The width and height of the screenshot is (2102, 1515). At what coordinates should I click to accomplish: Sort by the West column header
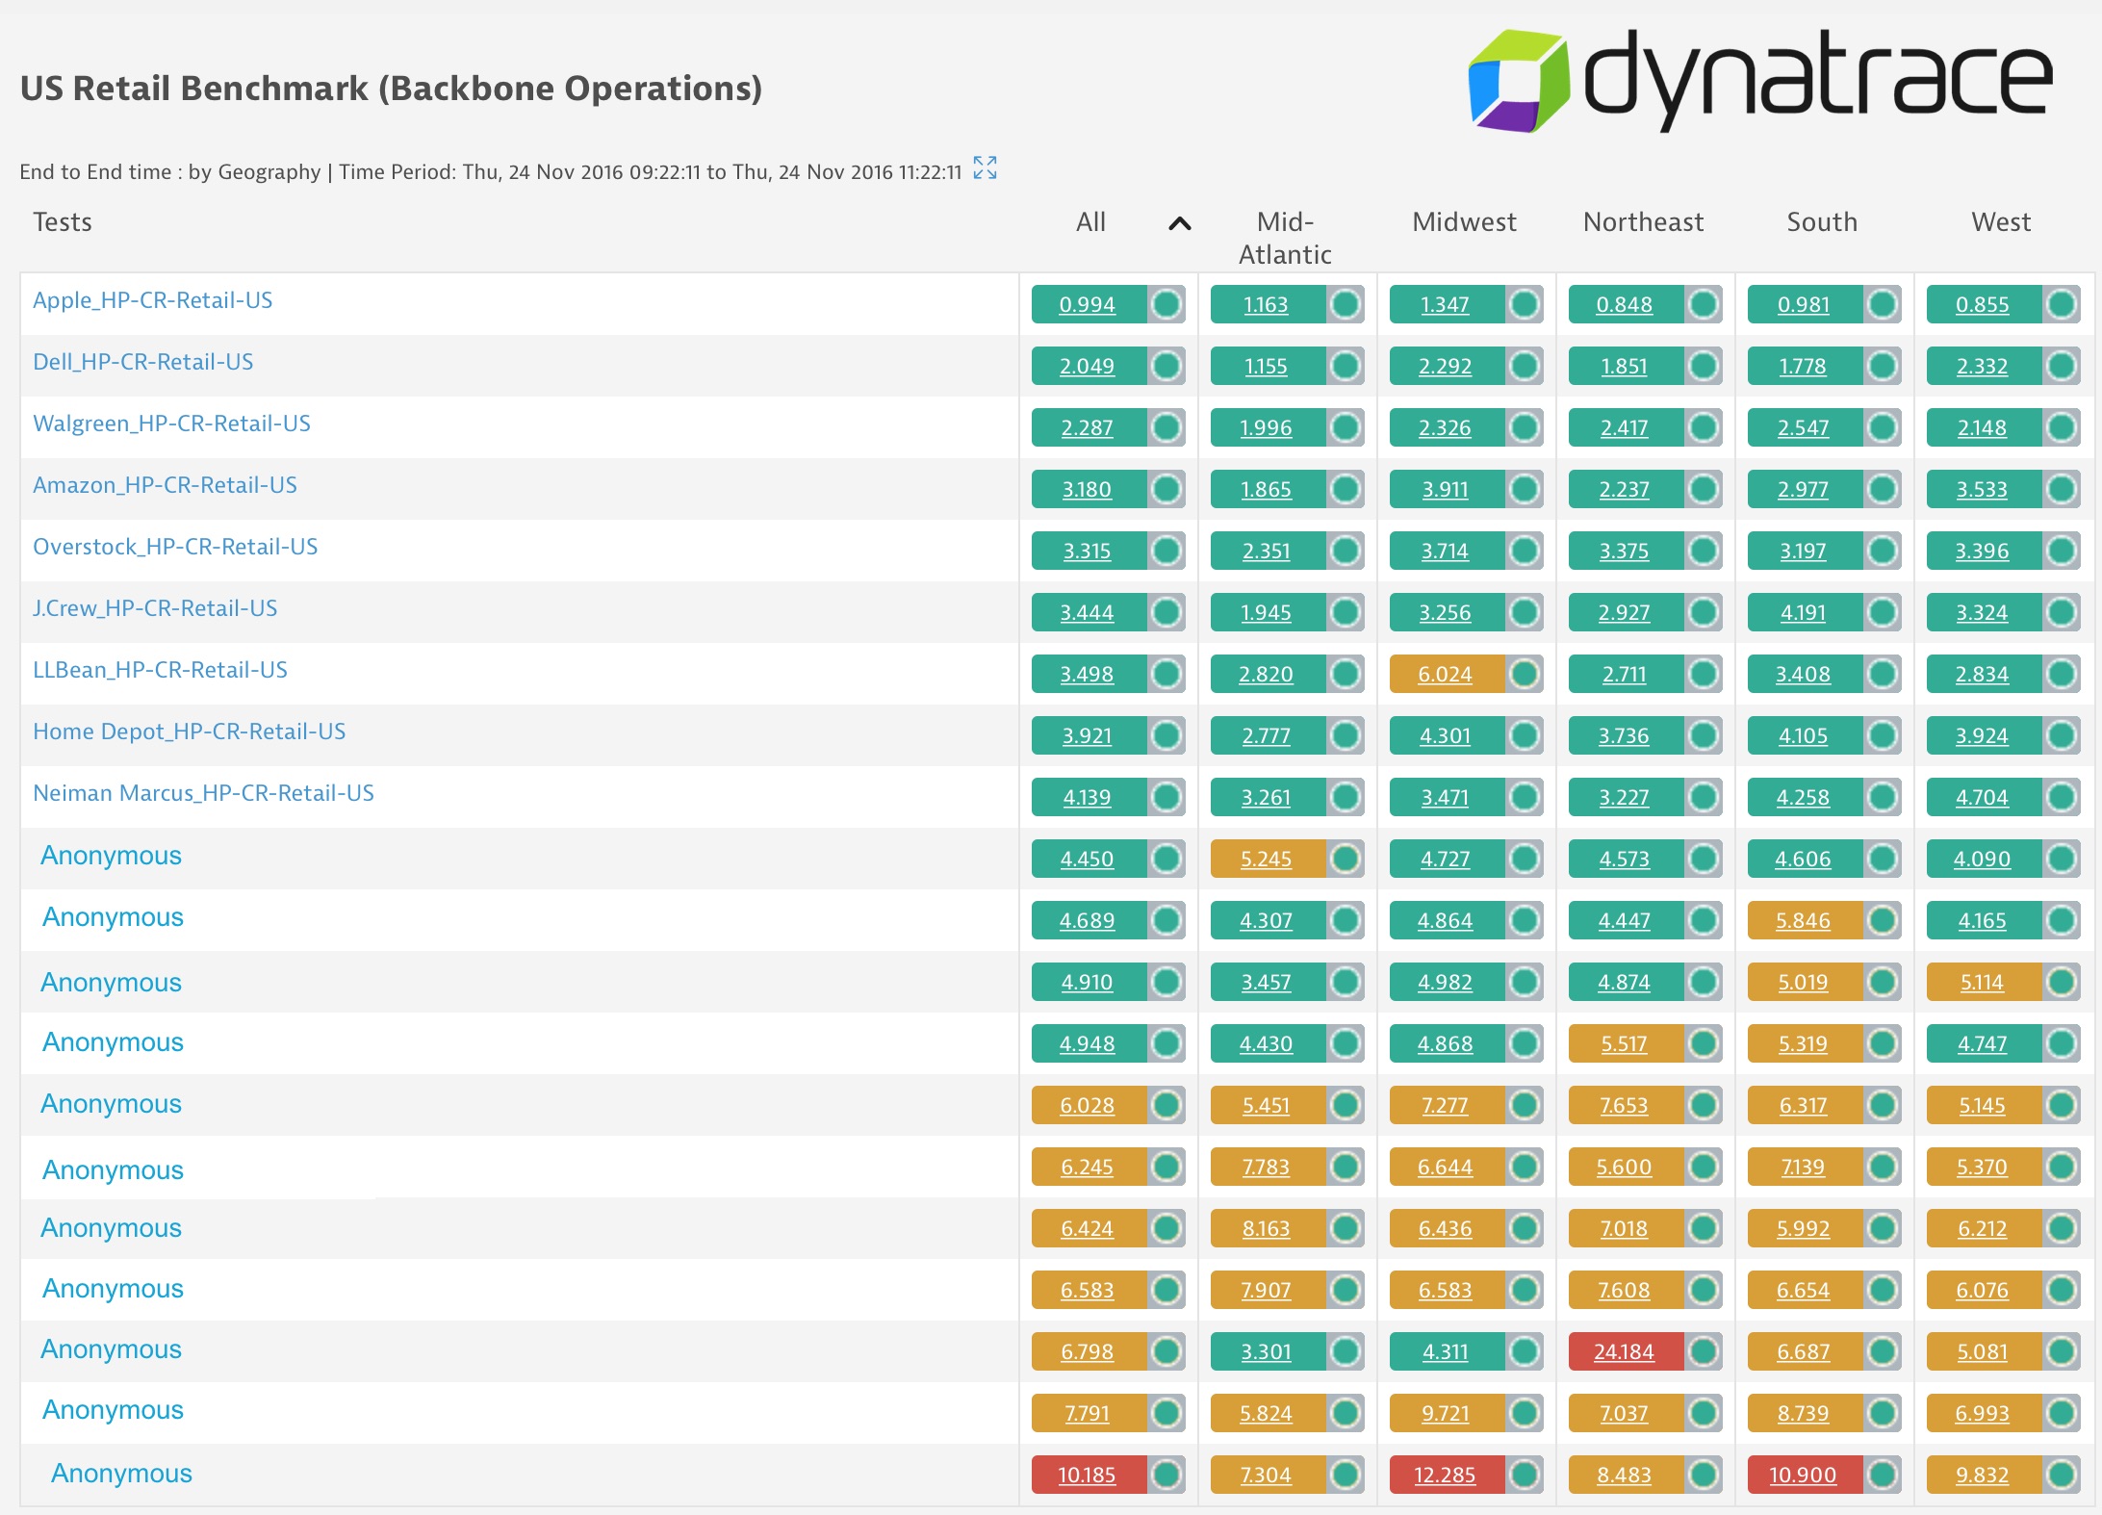pos(2001,222)
